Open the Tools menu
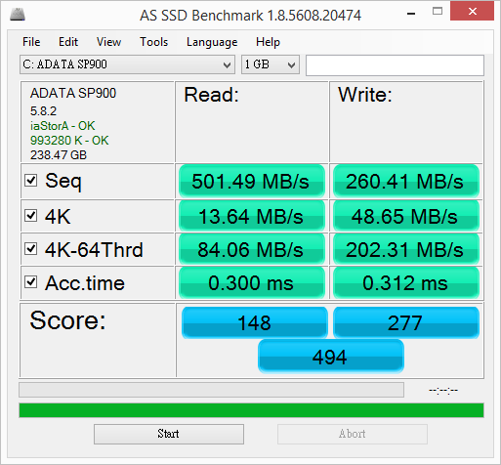 [153, 42]
